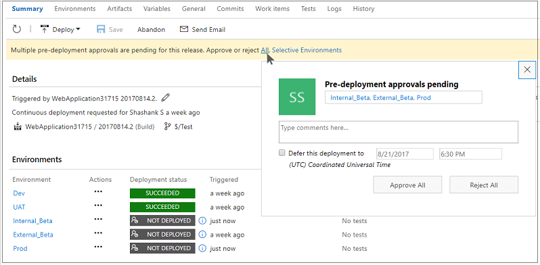Enable Defer this deployment checkbox
Screen dimensions: 540x265
point(282,153)
